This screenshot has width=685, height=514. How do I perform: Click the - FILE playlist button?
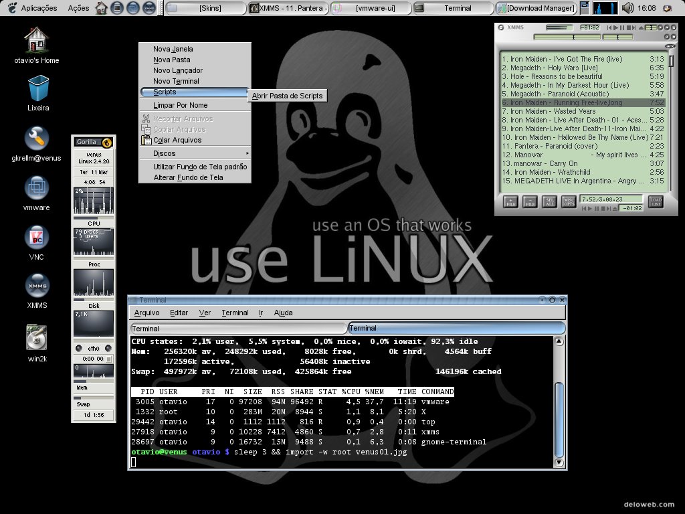pos(530,202)
